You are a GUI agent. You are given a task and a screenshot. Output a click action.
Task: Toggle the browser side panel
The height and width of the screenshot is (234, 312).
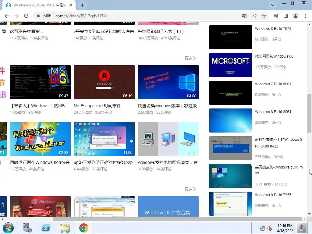coord(286,16)
